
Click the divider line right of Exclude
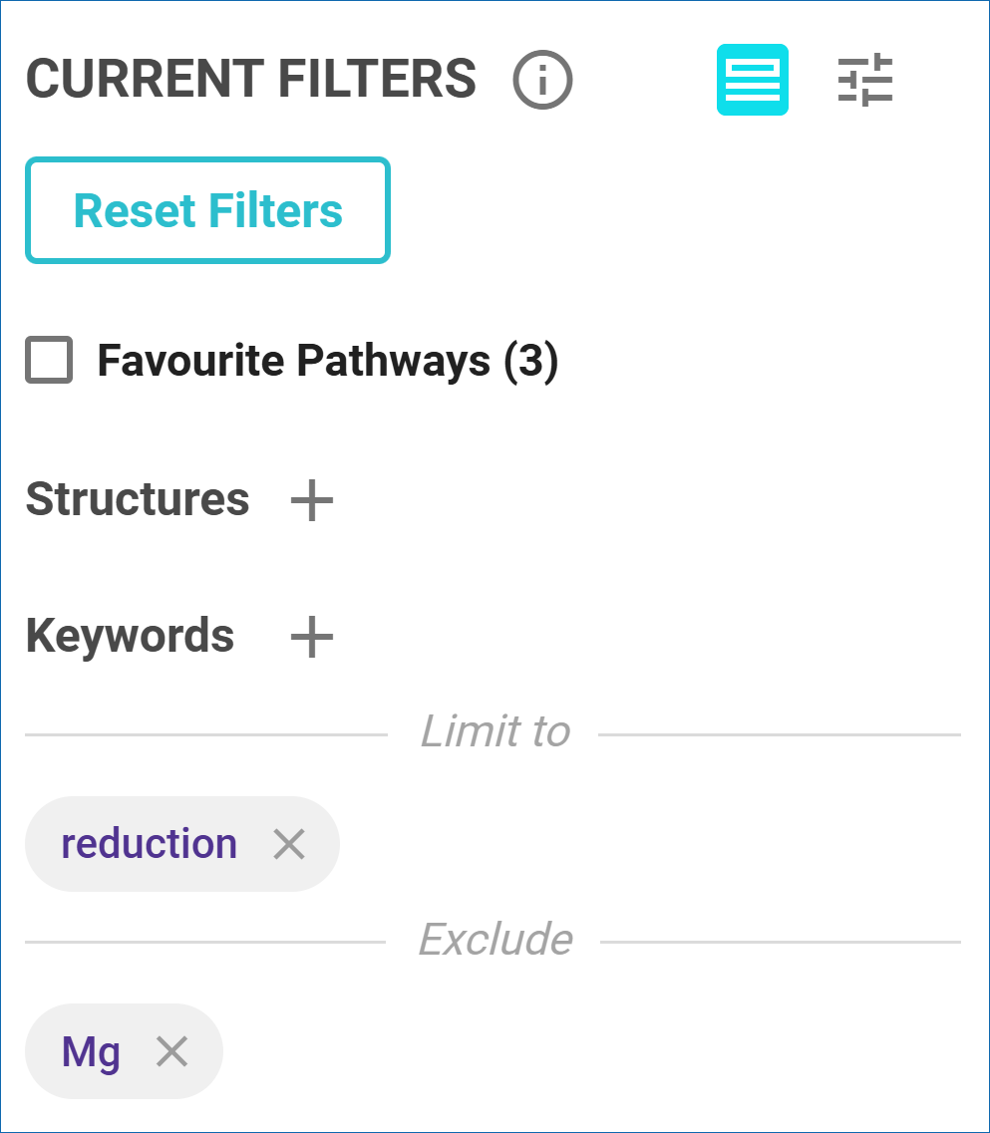click(780, 942)
